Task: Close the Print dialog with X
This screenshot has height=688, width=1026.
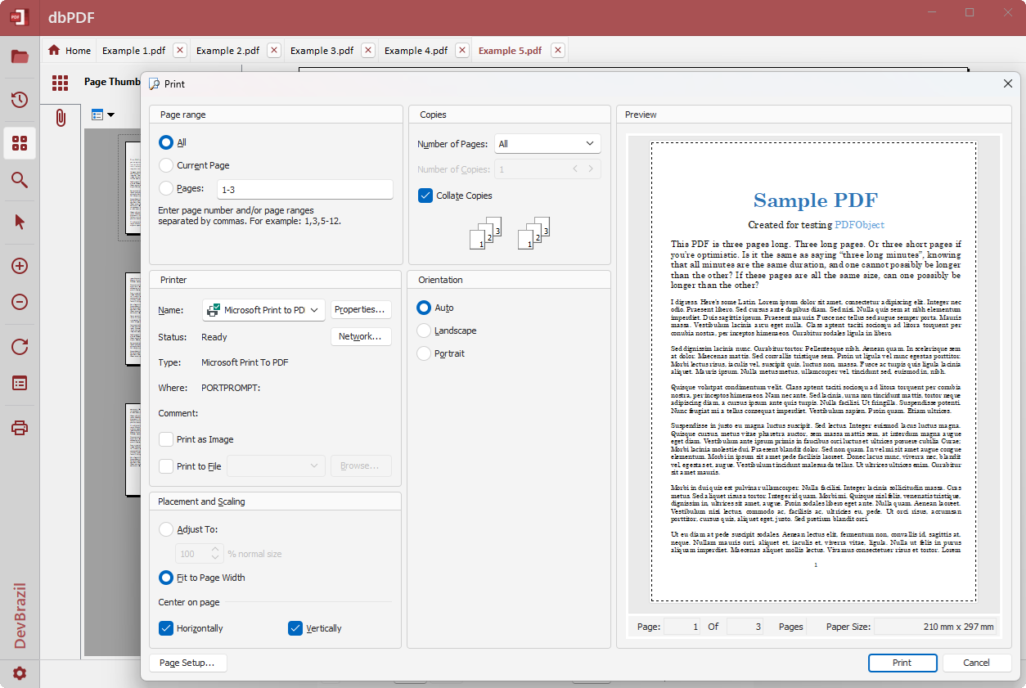Action: coord(1008,83)
